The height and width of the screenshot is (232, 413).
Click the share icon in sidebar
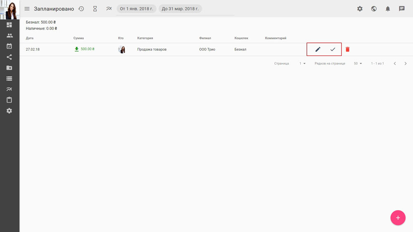tap(9, 57)
